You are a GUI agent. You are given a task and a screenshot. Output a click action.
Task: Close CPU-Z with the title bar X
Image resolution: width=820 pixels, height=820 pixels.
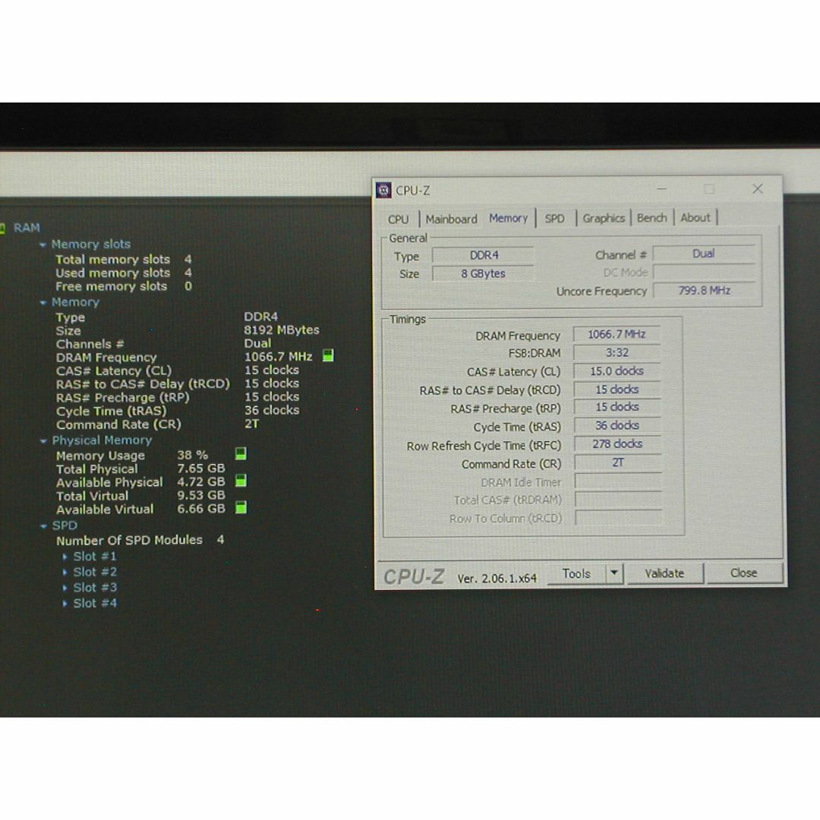(757, 189)
